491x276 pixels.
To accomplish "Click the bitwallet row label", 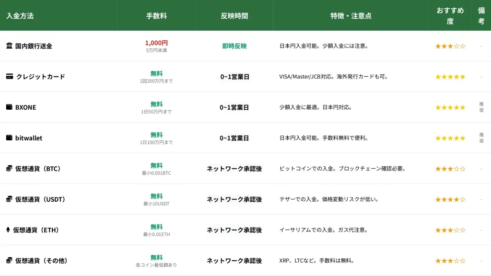I will 29,138.
